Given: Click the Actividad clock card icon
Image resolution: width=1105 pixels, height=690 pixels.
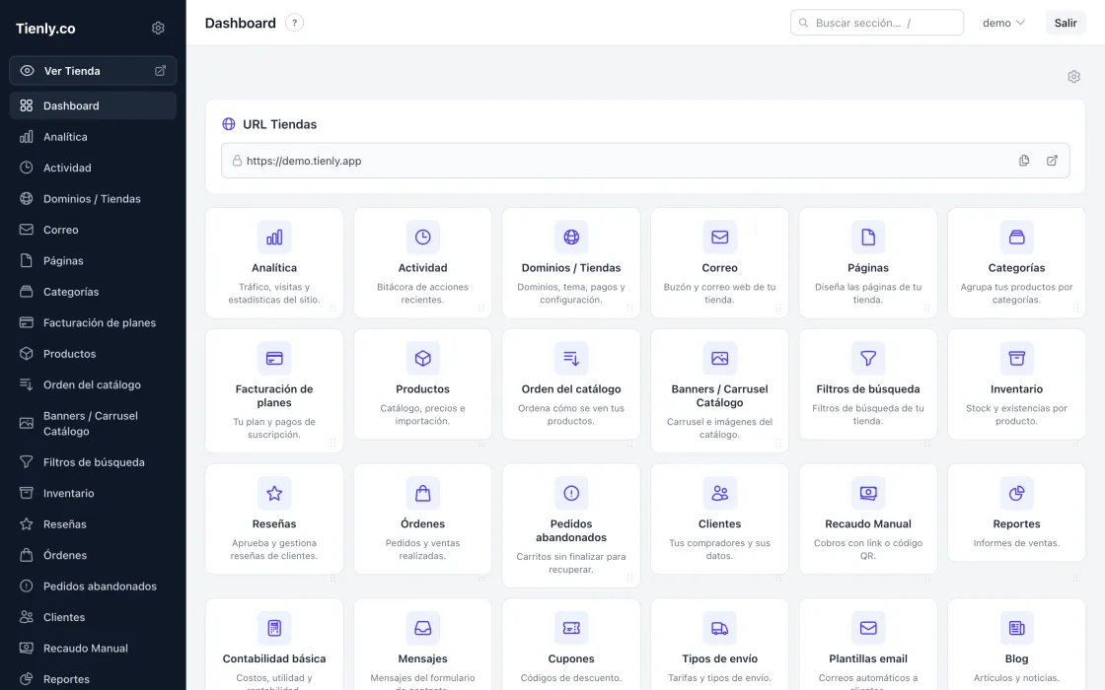Looking at the screenshot, I should click(x=423, y=238).
